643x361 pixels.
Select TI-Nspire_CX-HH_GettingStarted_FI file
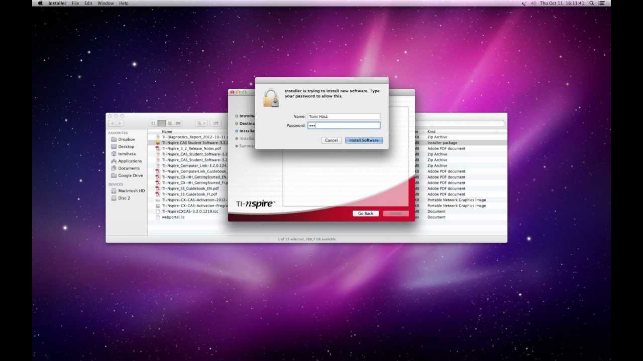click(191, 183)
